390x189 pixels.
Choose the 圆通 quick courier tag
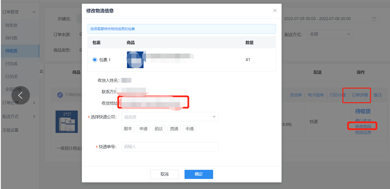point(174,129)
